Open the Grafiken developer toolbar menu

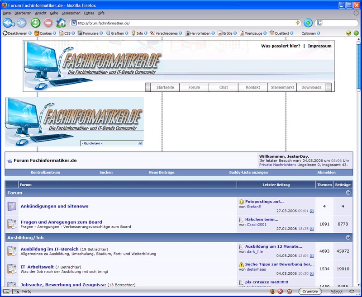pyautogui.click(x=117, y=33)
